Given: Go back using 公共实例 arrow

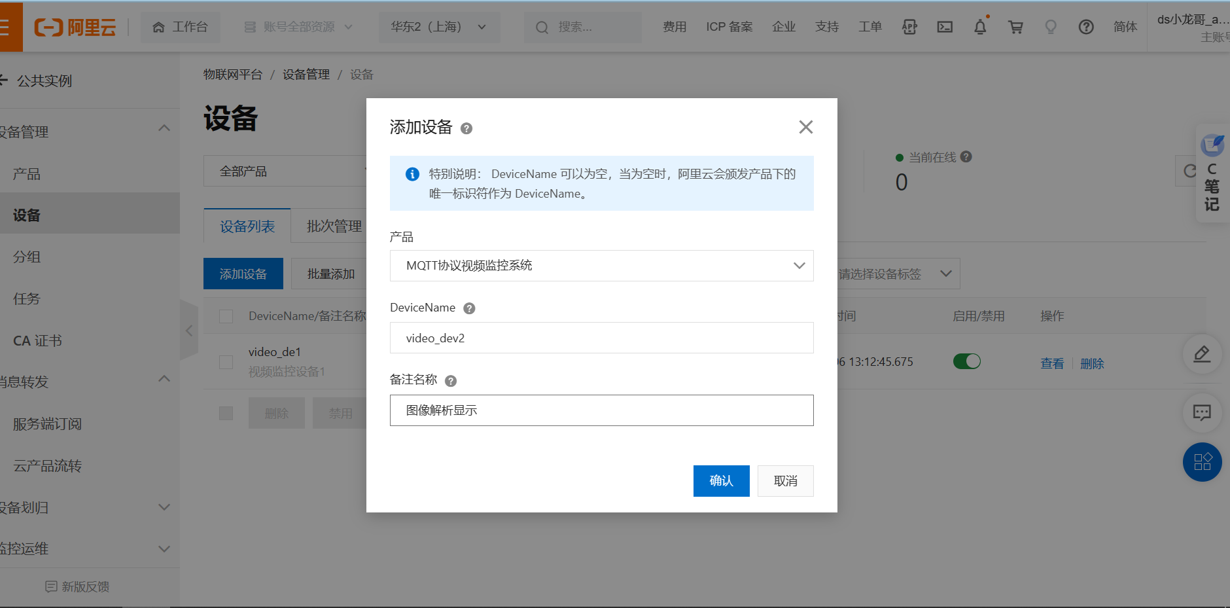Looking at the screenshot, I should point(4,80).
